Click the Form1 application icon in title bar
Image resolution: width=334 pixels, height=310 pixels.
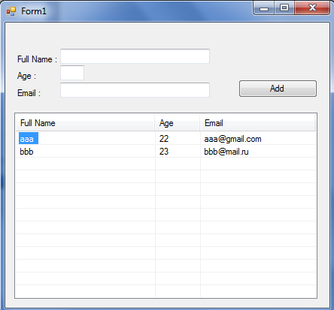(11, 11)
